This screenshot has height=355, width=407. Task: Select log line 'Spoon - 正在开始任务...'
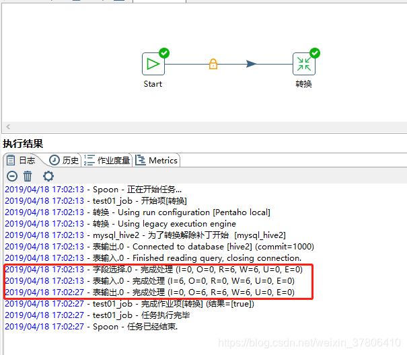click(x=94, y=190)
